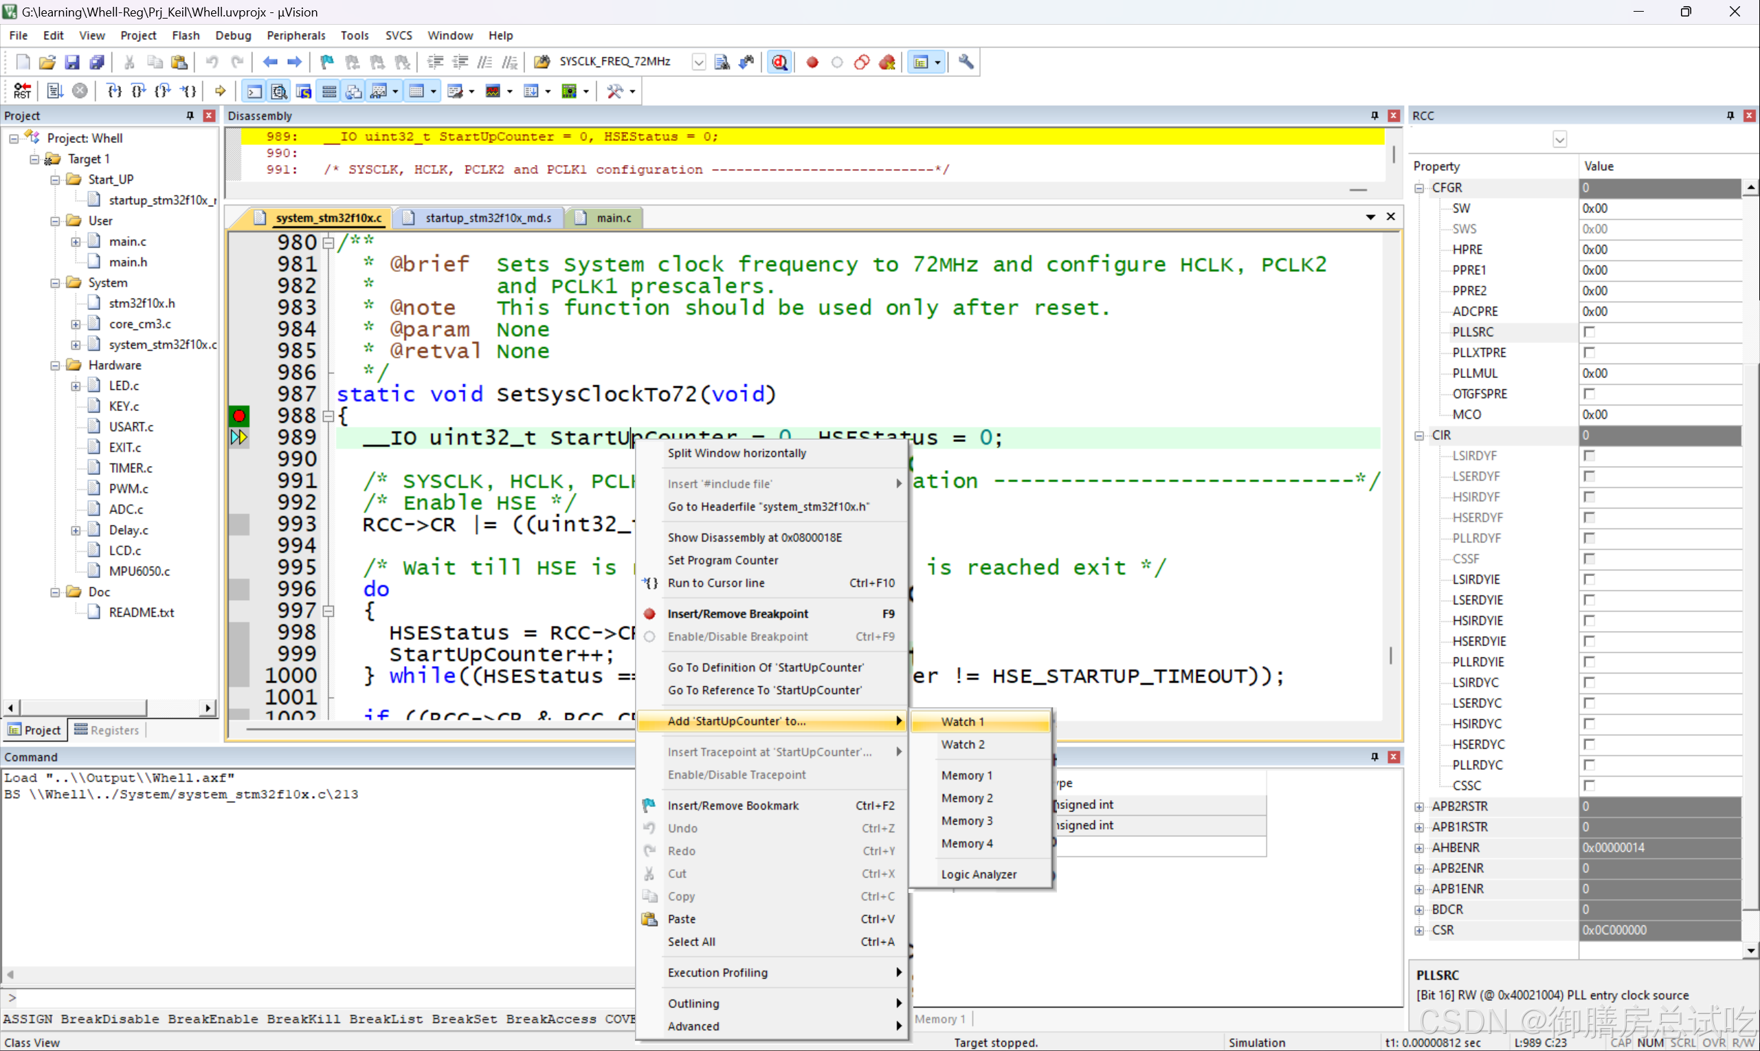Collapse the CIR register group
1760x1051 pixels.
(x=1419, y=435)
